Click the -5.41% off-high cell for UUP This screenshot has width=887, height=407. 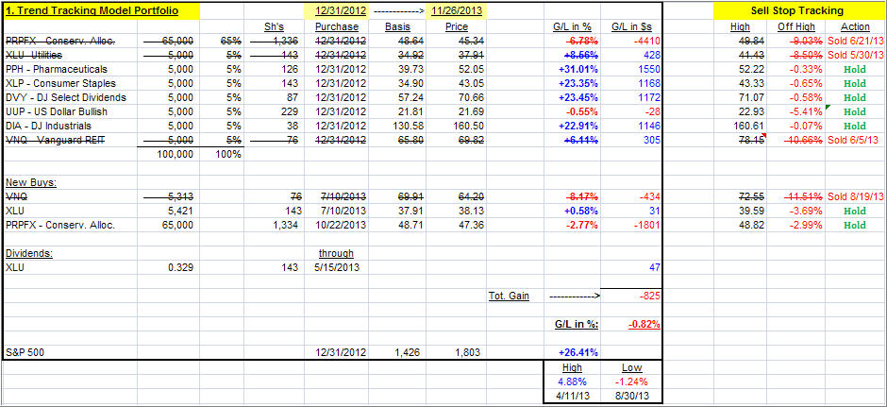(796, 111)
